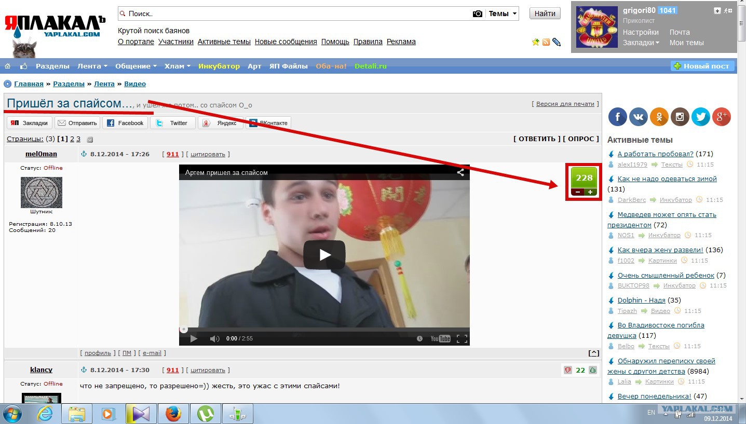This screenshot has height=424, width=746.
Task: Like klancy's comment with the thumbs-up icon
Action: (x=592, y=370)
